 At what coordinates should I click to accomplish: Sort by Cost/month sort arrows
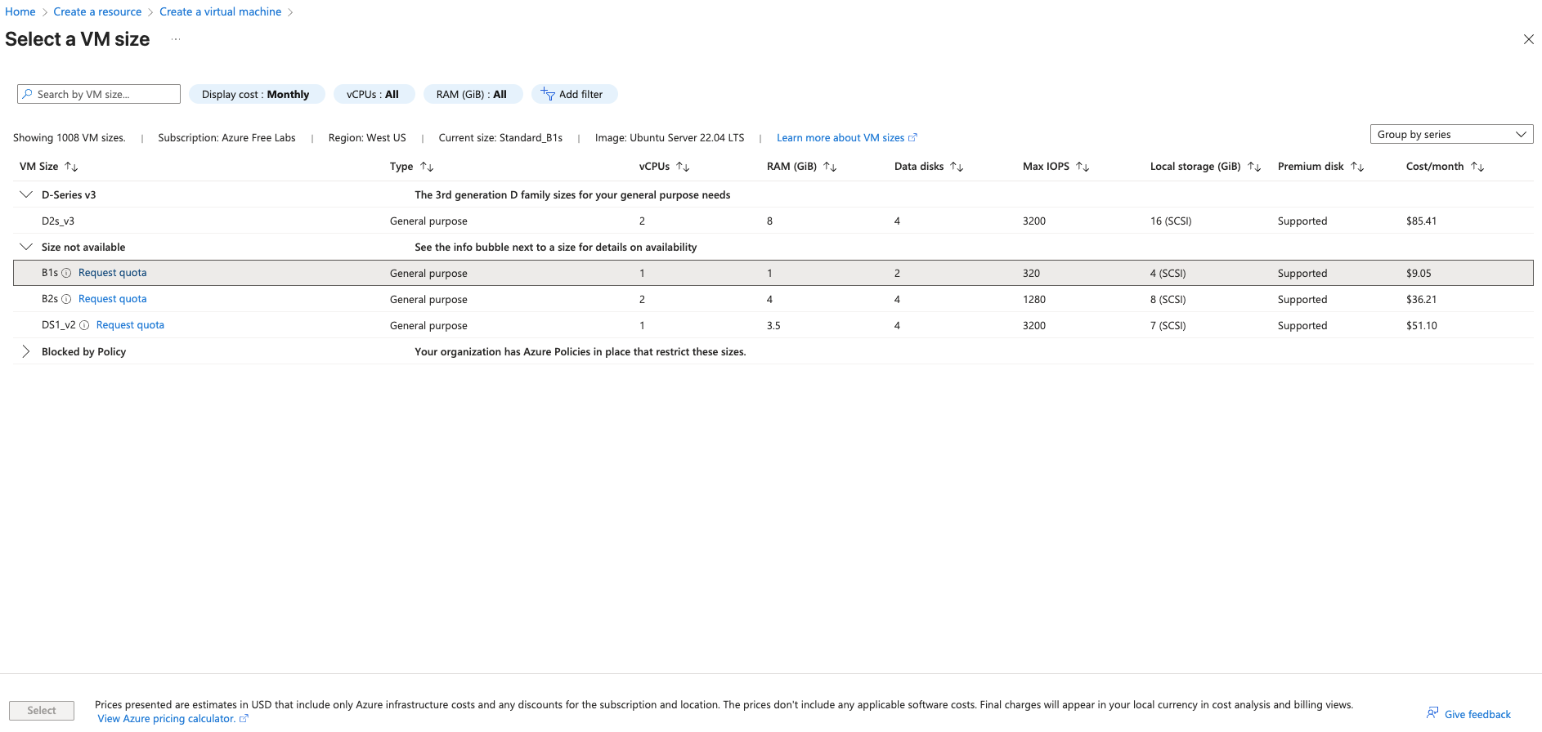(1477, 167)
